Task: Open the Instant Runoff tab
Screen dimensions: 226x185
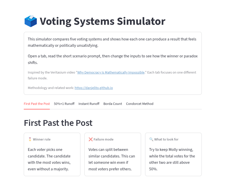Action: (89, 104)
